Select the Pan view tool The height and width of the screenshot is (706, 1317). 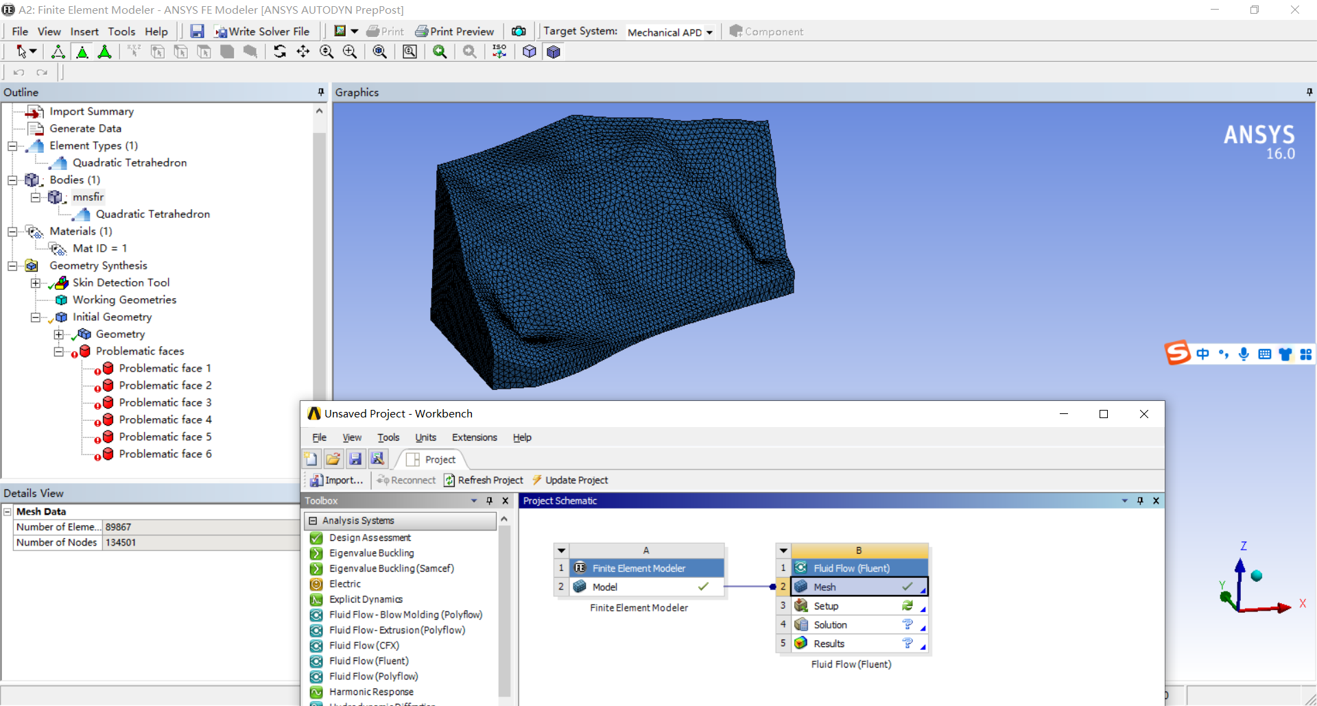[x=303, y=51]
